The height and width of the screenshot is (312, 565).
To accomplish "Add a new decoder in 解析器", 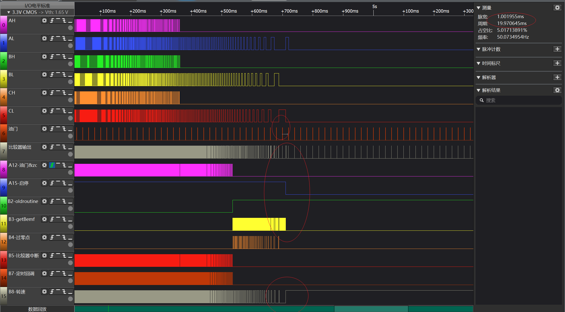I will coord(557,77).
